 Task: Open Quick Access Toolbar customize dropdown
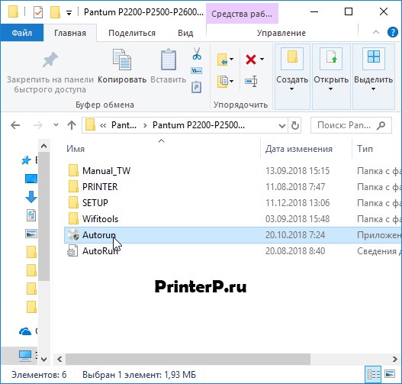[69, 12]
